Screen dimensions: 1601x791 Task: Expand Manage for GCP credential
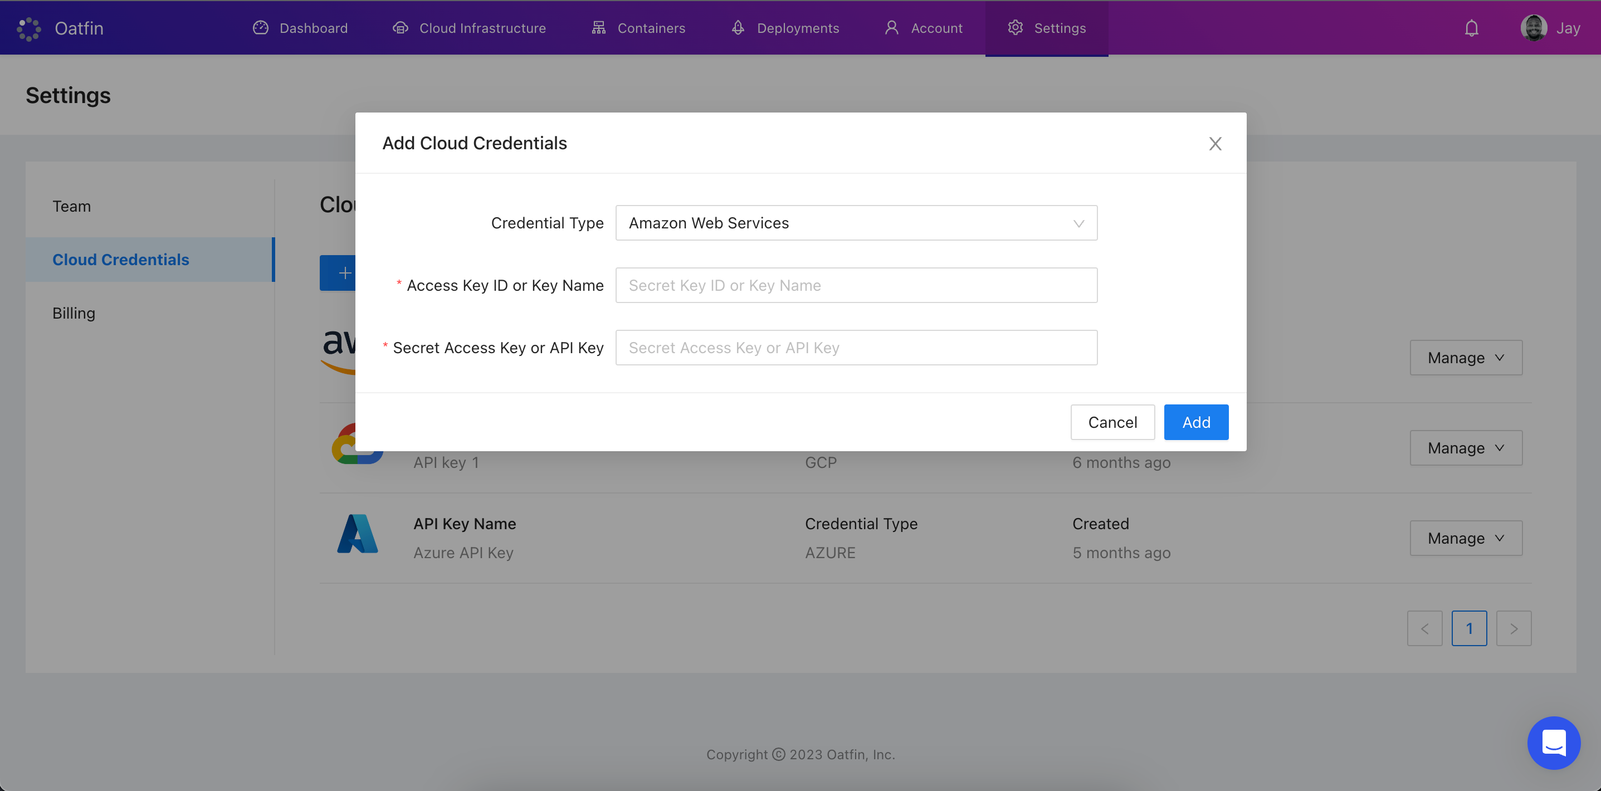[x=1466, y=447]
